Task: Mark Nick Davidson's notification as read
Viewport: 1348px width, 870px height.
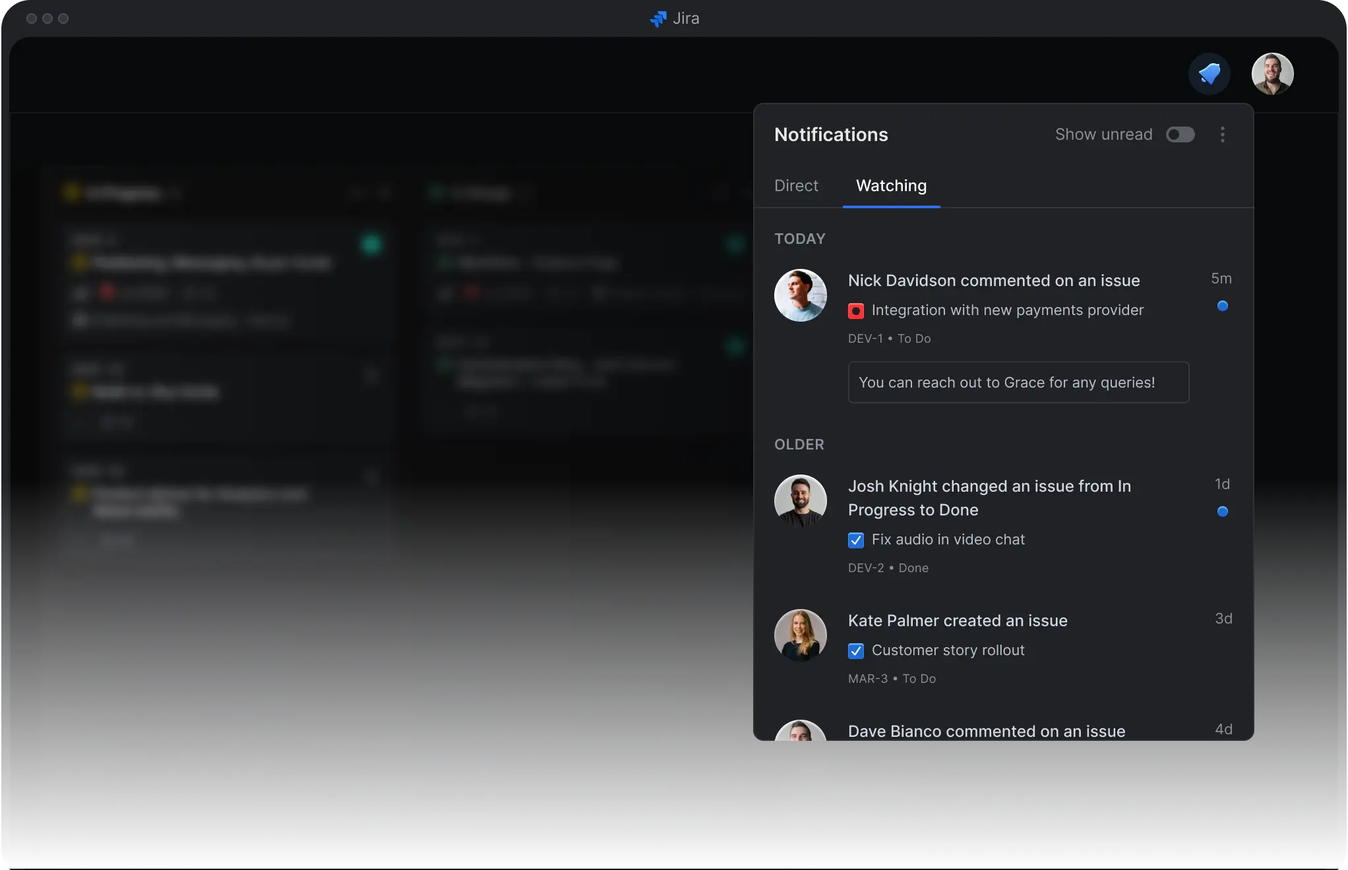Action: point(1222,306)
